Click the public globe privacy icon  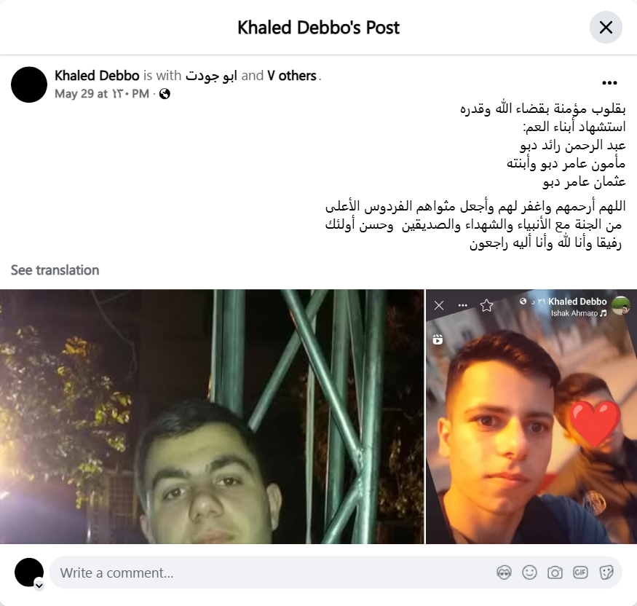(165, 94)
